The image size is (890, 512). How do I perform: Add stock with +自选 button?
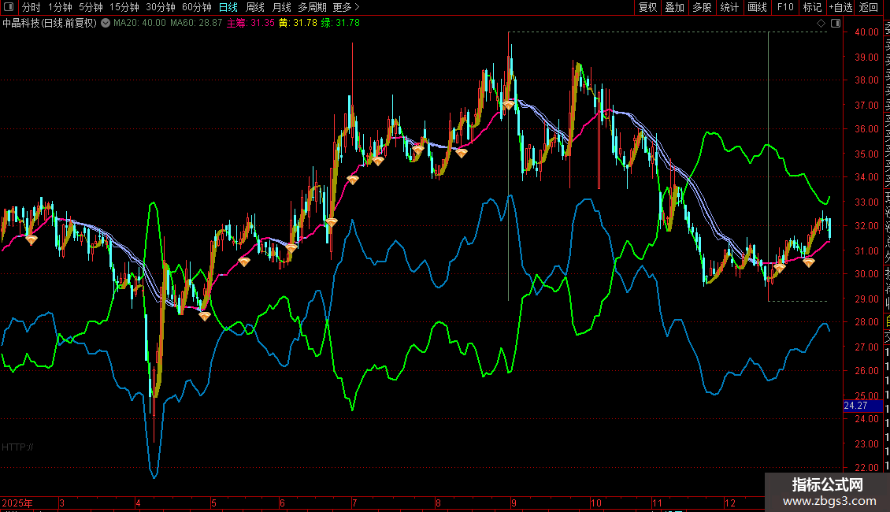840,7
